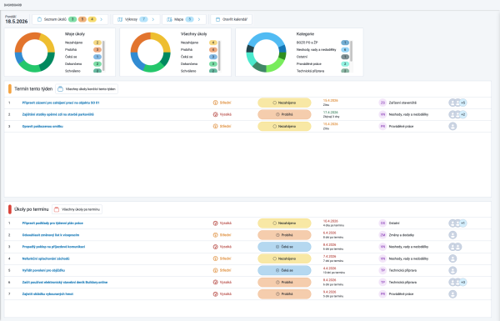Viewport: 500px width, 321px height.
Task: Click the Ostatní legend label in Kategorie
Action: (302, 57)
